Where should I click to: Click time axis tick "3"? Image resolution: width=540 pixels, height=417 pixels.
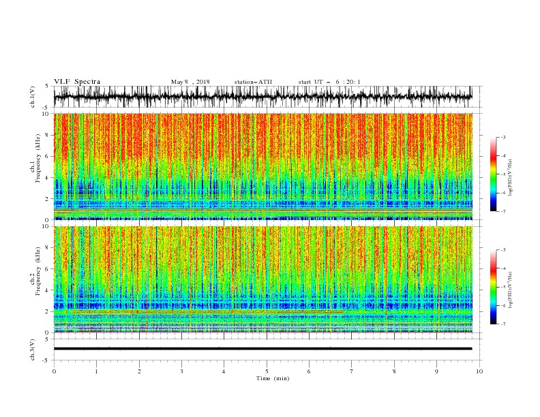point(181,371)
